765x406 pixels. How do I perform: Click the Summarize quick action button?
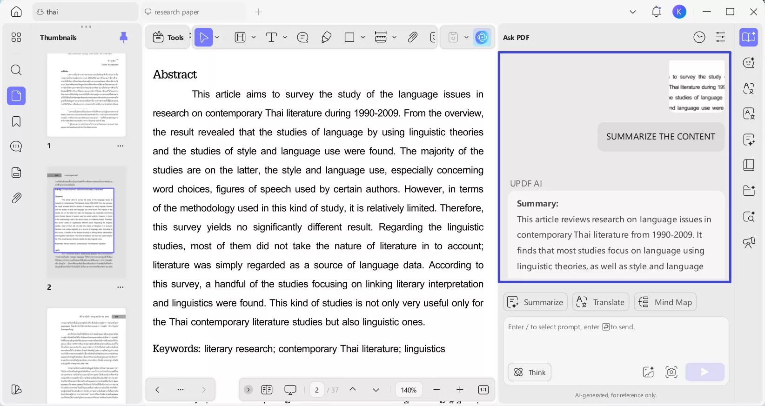pos(535,302)
